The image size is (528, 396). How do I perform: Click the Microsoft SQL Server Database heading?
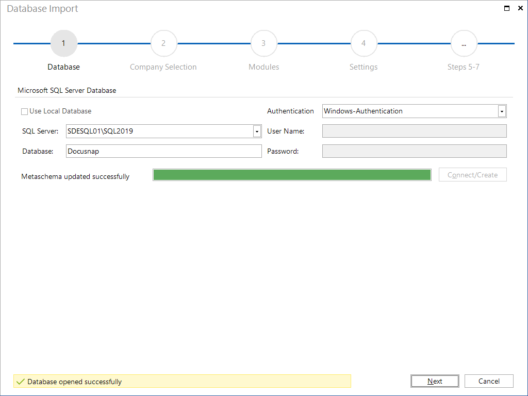pos(67,91)
